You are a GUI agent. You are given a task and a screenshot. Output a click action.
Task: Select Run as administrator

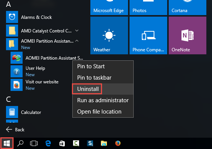click(x=103, y=100)
